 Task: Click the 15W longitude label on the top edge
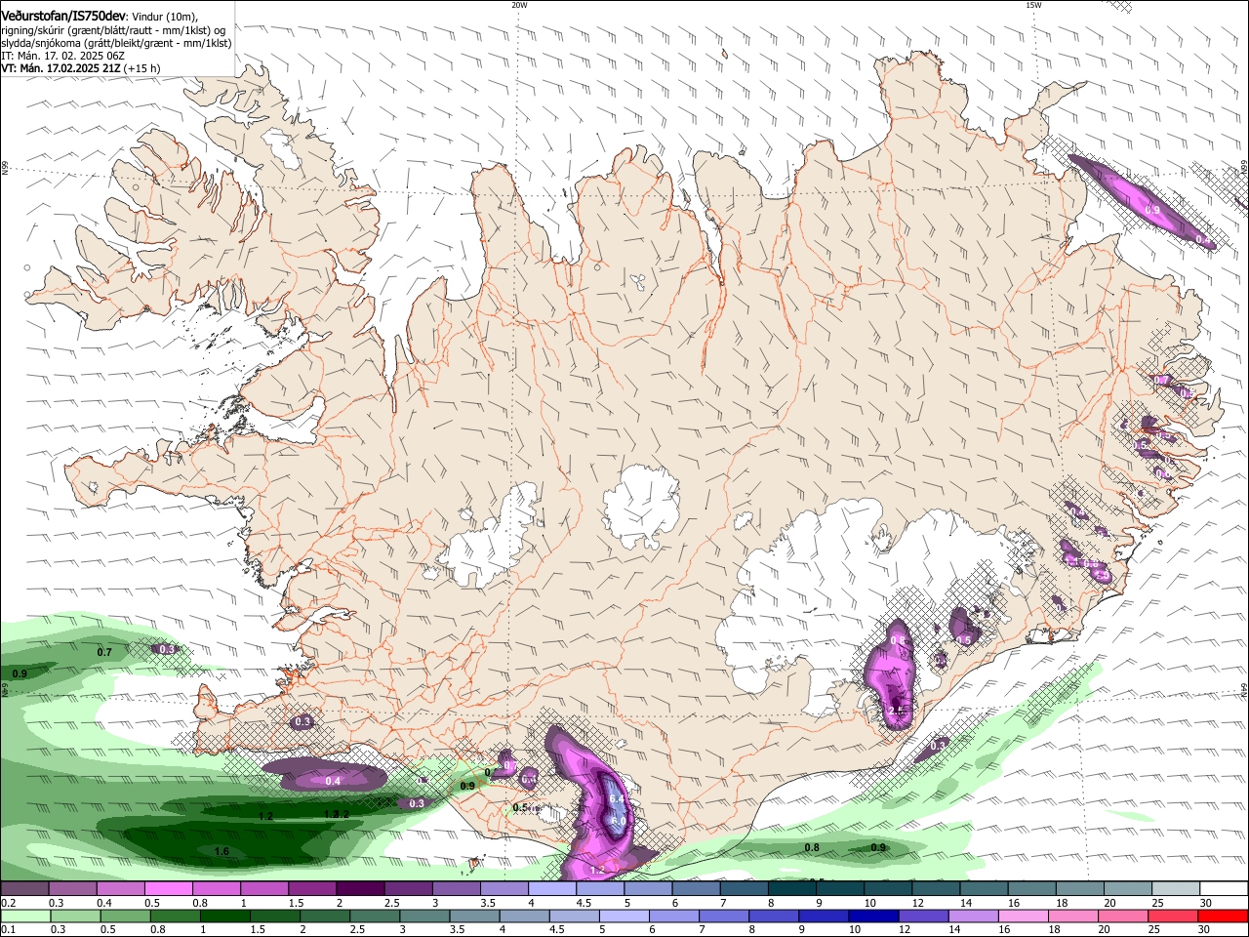tap(1033, 5)
